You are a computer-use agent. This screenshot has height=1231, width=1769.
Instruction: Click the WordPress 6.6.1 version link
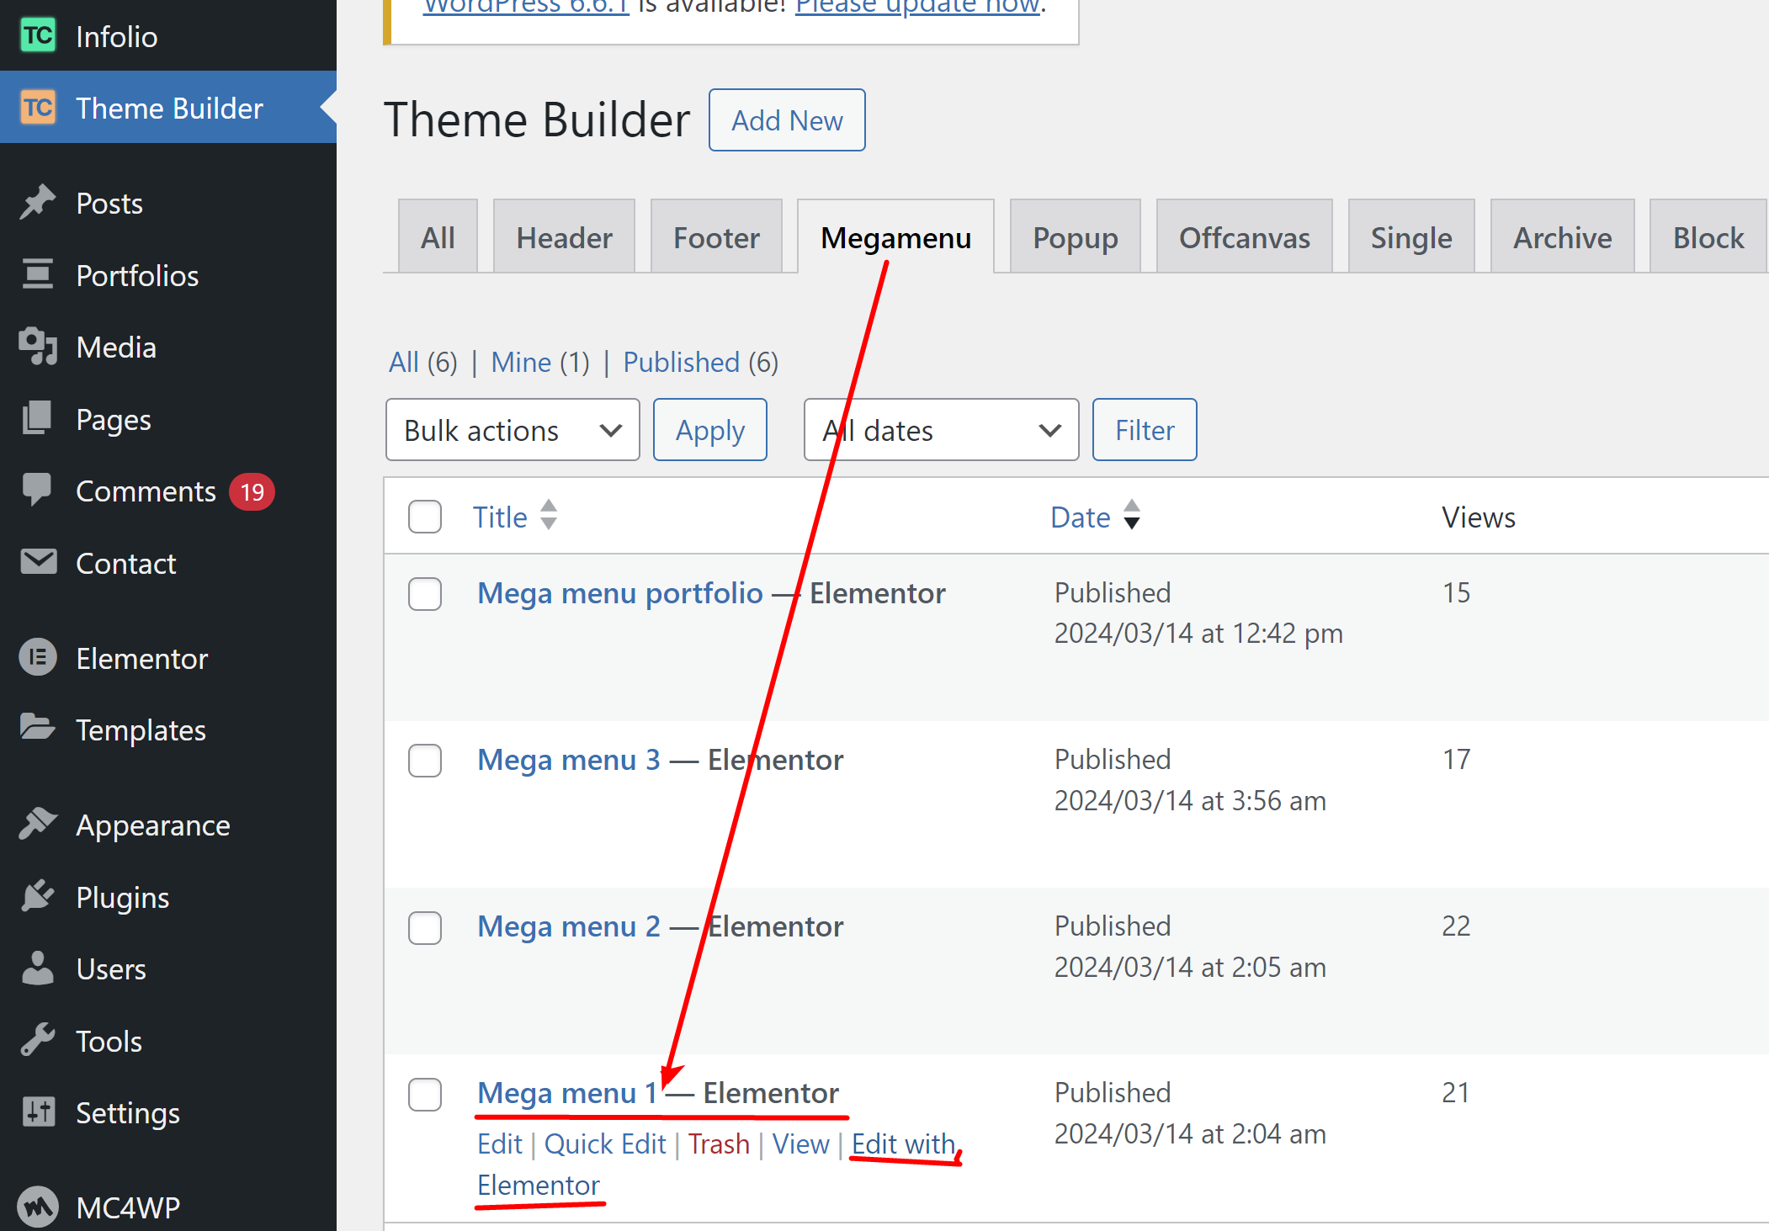pyautogui.click(x=526, y=7)
